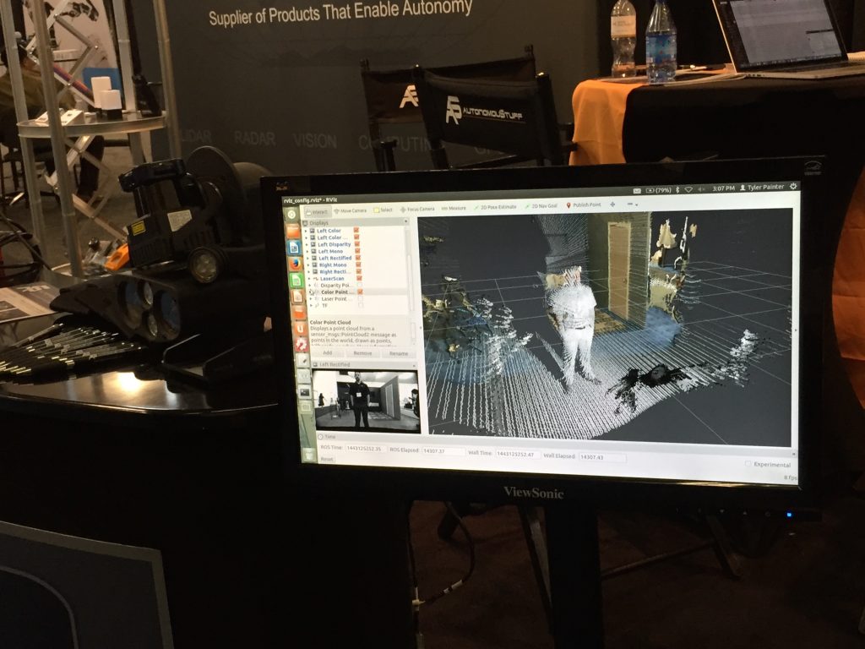Click the plus icon to add toolbar tool

pyautogui.click(x=613, y=205)
